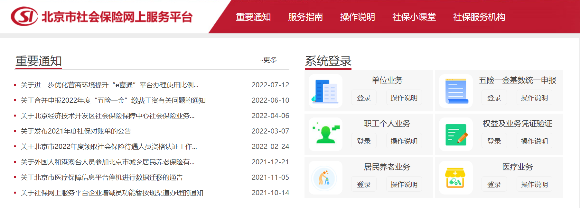
Task: Expand notices with the 更多 link
Action: click(x=269, y=60)
